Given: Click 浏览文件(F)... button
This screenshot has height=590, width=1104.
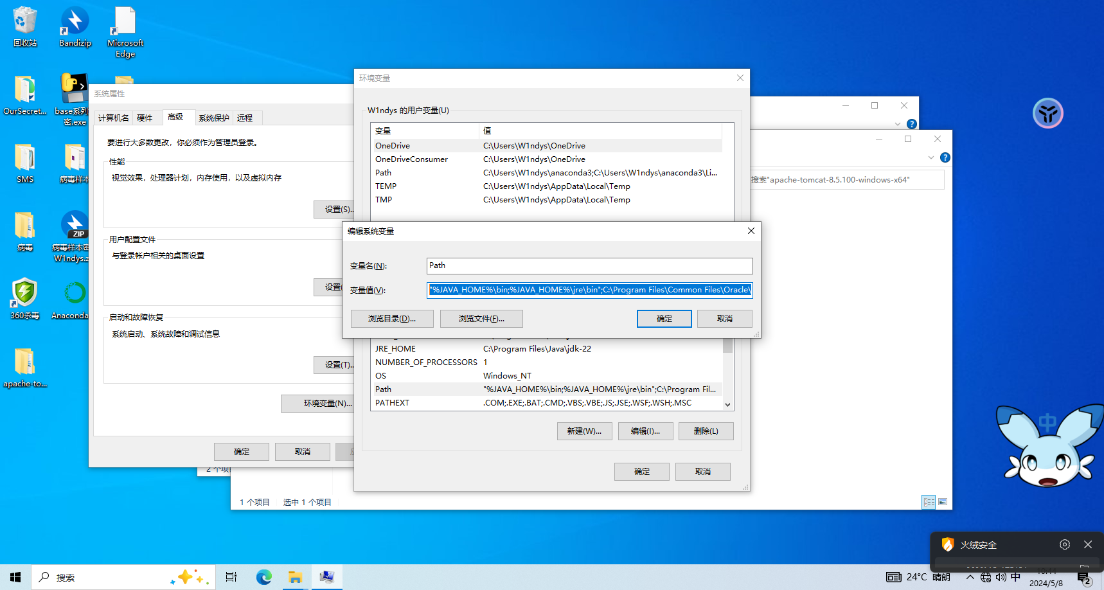Looking at the screenshot, I should coord(481,319).
